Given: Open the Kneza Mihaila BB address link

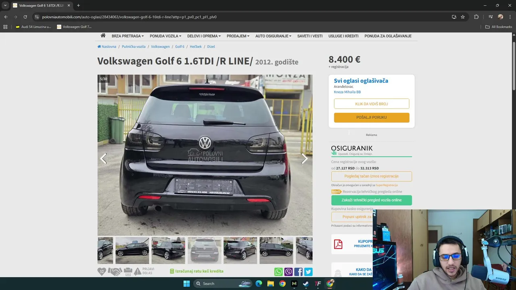Looking at the screenshot, I should click(x=347, y=92).
